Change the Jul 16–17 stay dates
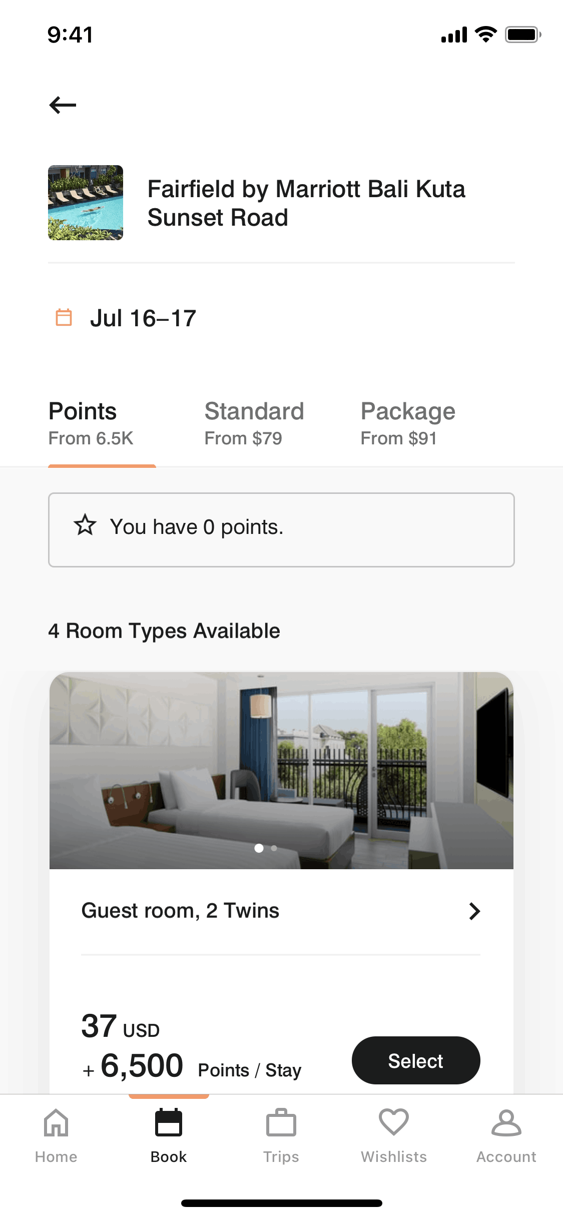 (143, 318)
